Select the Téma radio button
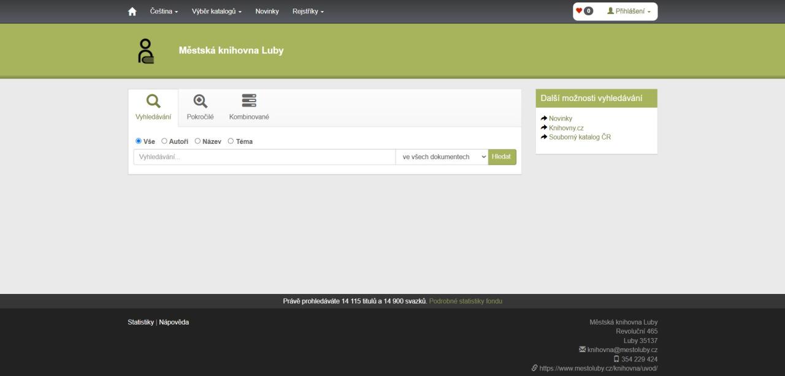This screenshot has height=376, width=785. coord(231,141)
